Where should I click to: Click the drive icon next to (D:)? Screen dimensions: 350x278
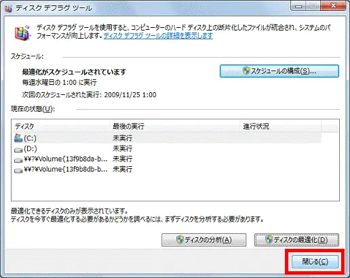pyautogui.click(x=18, y=150)
